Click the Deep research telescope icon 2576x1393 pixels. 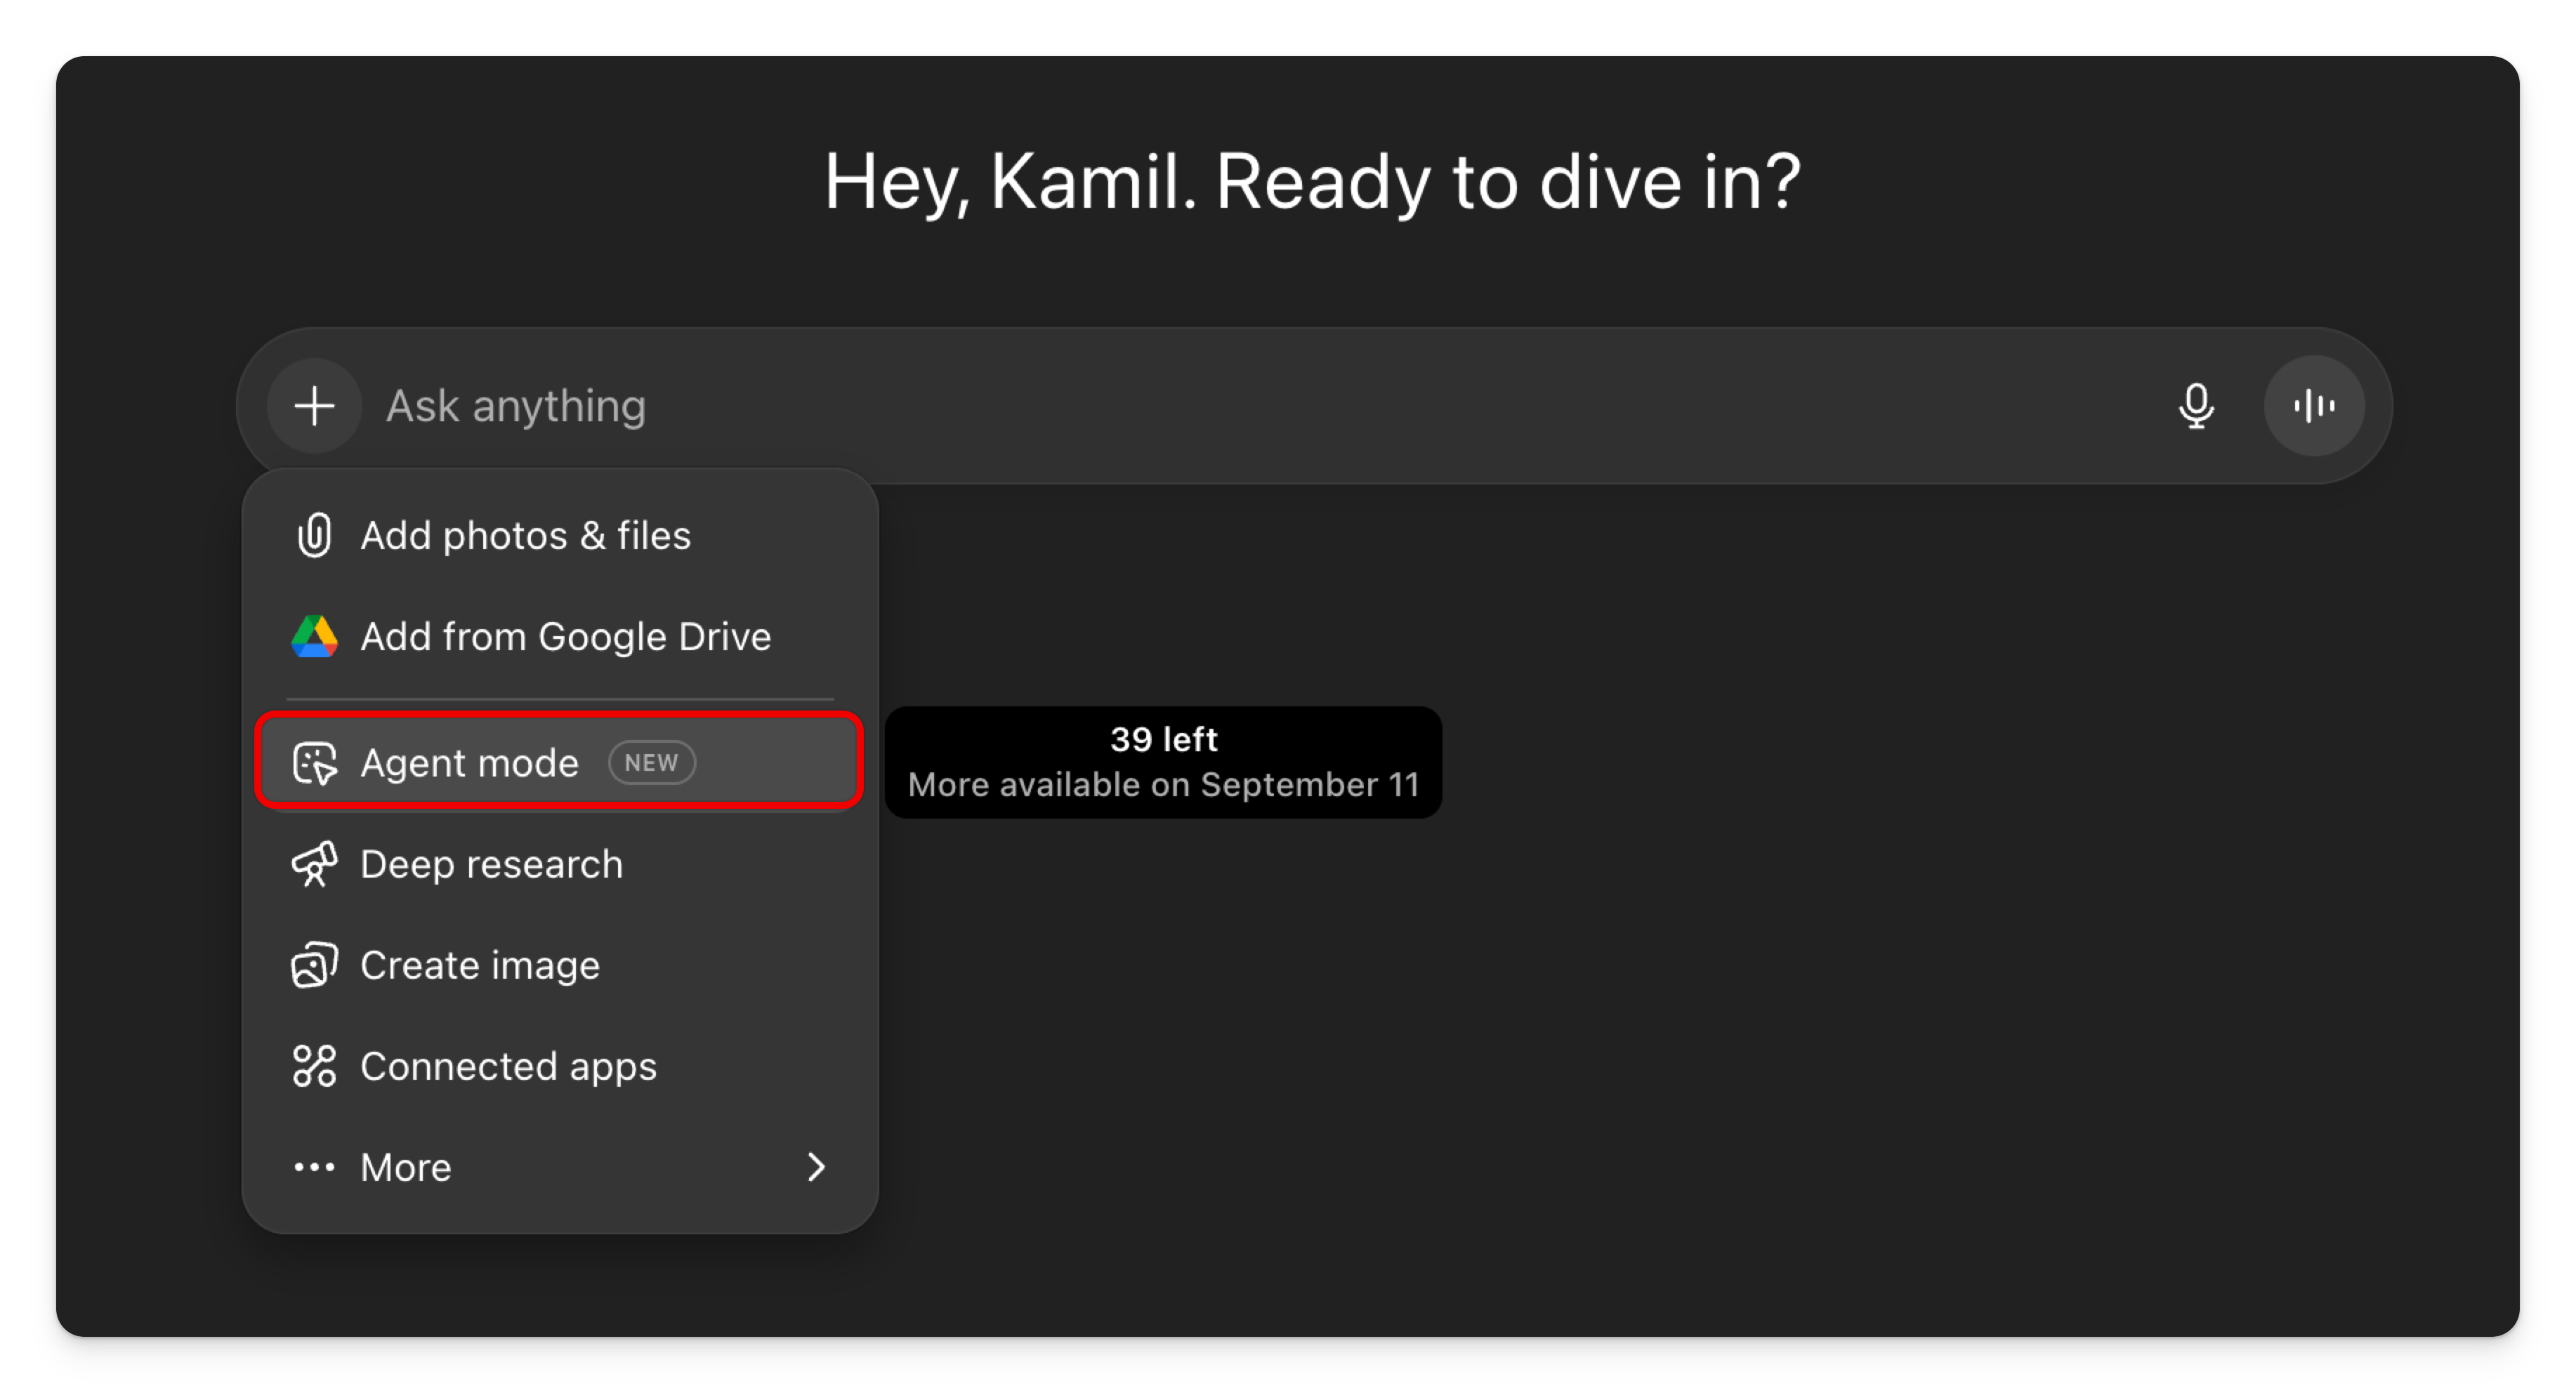(x=314, y=864)
